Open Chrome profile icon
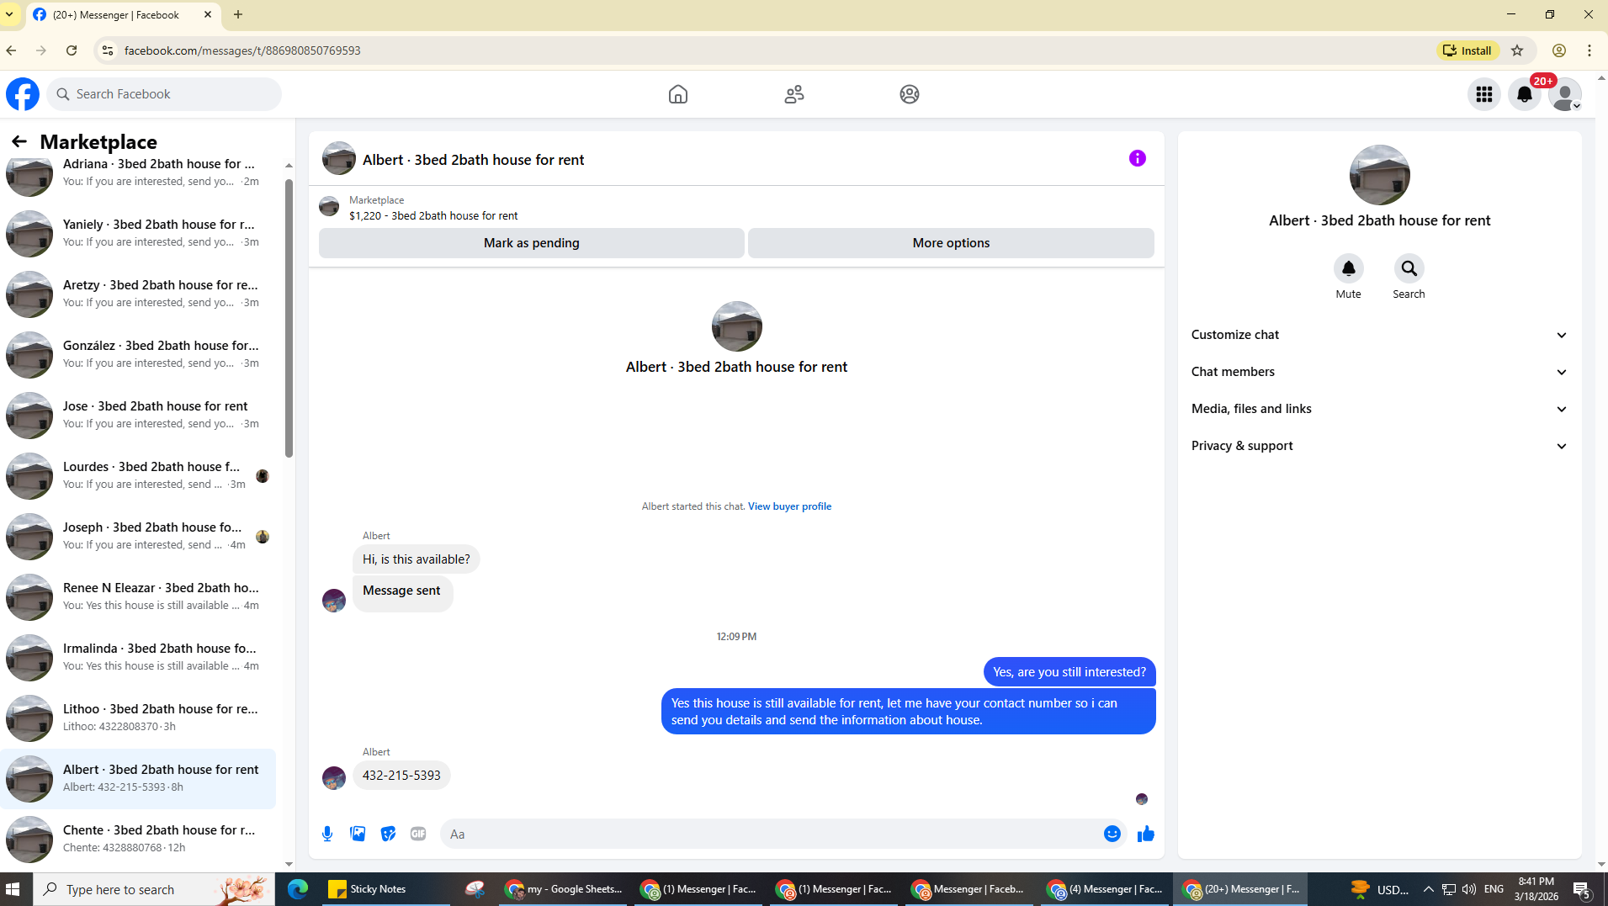 click(1559, 50)
